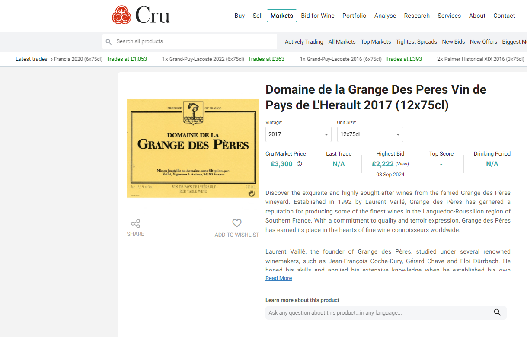Click the Share icon under the wine label
Screen dimensions: 527x337
coord(135,223)
